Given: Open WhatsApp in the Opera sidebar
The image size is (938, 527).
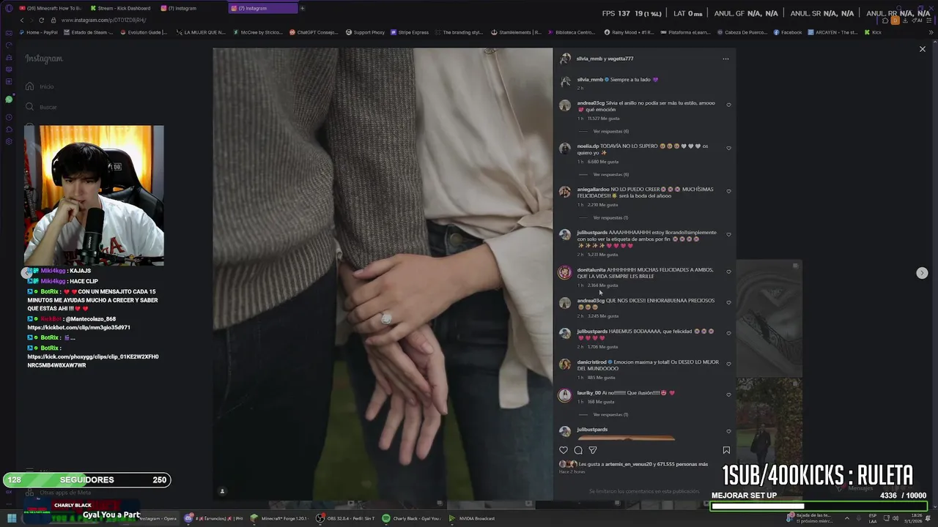Looking at the screenshot, I should (x=9, y=100).
